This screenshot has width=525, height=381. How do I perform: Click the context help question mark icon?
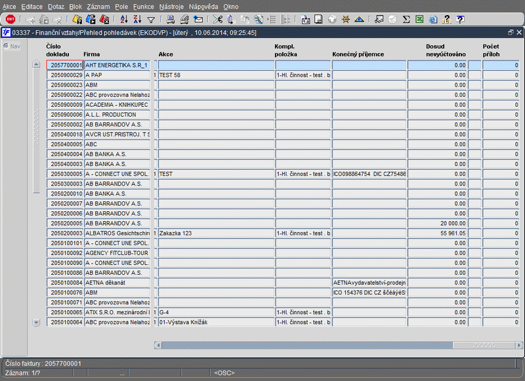coord(461,20)
